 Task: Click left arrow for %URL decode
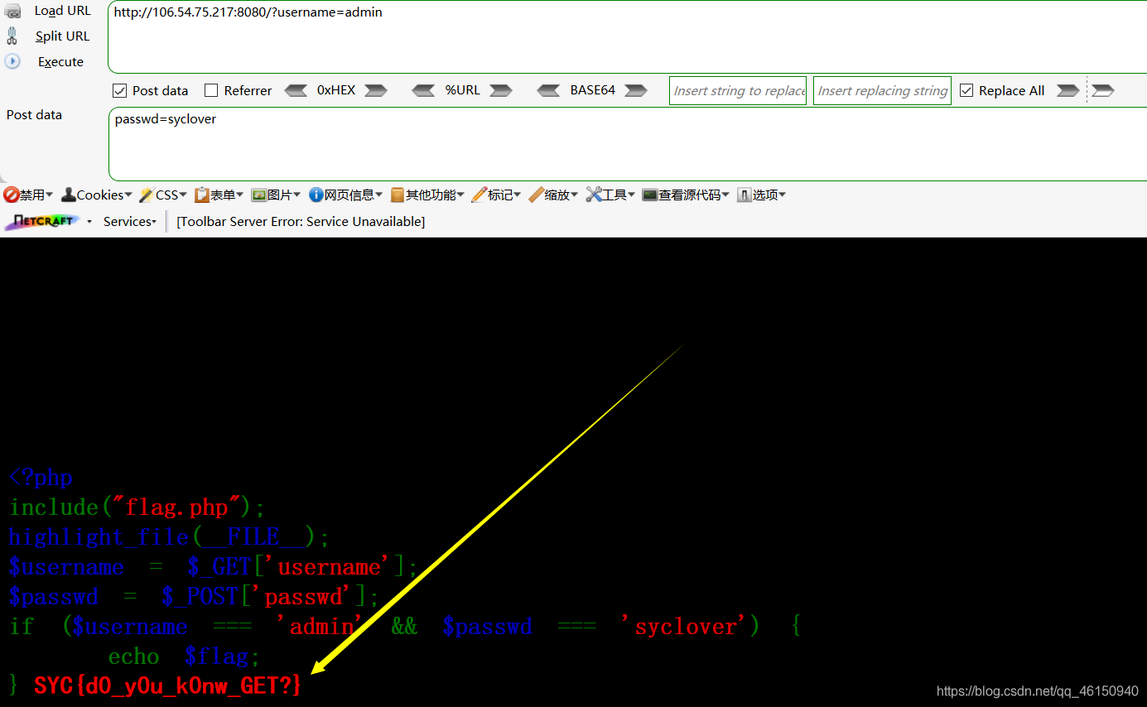[x=423, y=90]
